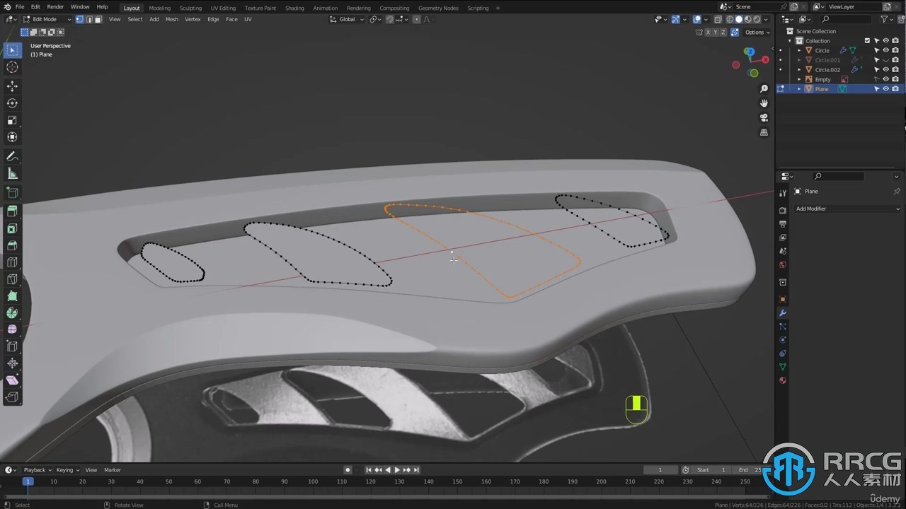
Task: Toggle proportional editing
Action: click(418, 19)
